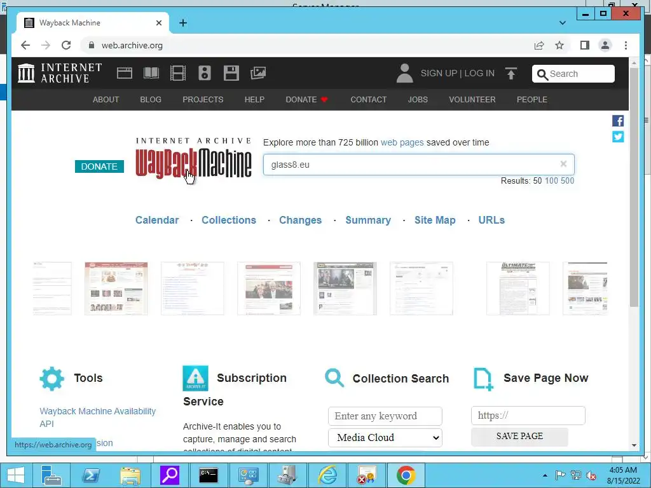Click the top Search archive box
Screen dimensions: 651x488
point(573,74)
